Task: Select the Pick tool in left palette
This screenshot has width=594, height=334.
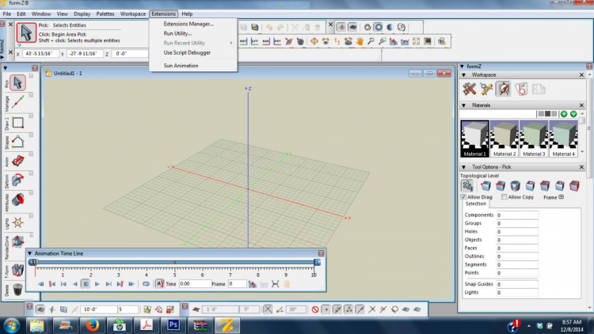Action: (17, 82)
